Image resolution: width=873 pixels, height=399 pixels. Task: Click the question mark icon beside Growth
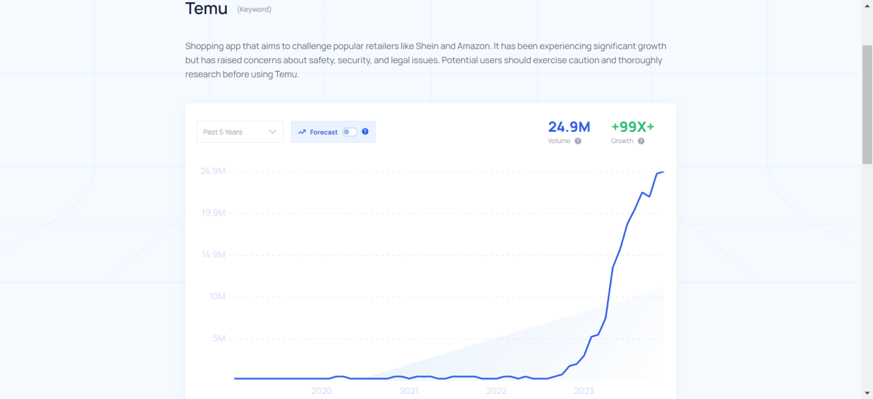click(x=642, y=141)
